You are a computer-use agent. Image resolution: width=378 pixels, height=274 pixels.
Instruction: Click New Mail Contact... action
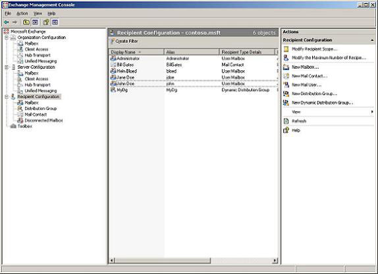(310, 76)
